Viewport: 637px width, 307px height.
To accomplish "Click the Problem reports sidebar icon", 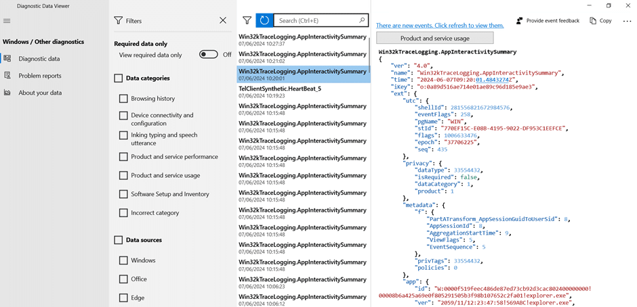I will [x=7, y=76].
